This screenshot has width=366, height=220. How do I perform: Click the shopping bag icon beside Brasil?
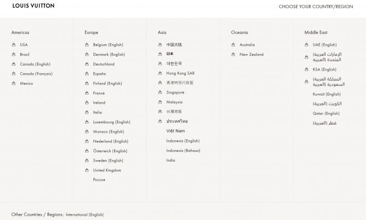tap(14, 55)
